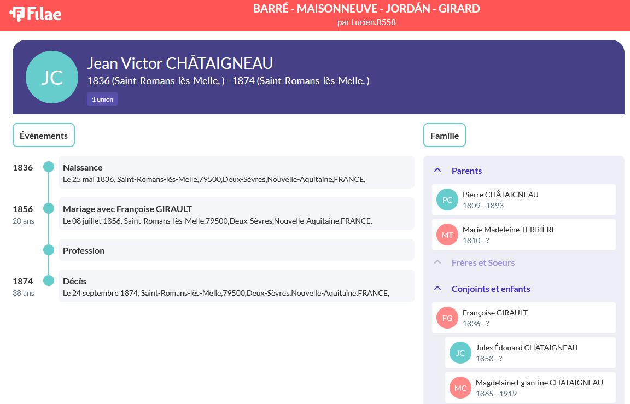Viewport: 630px width, 404px height.
Task: Expand the Frères et Soeurs chevron
Action: coord(437,262)
